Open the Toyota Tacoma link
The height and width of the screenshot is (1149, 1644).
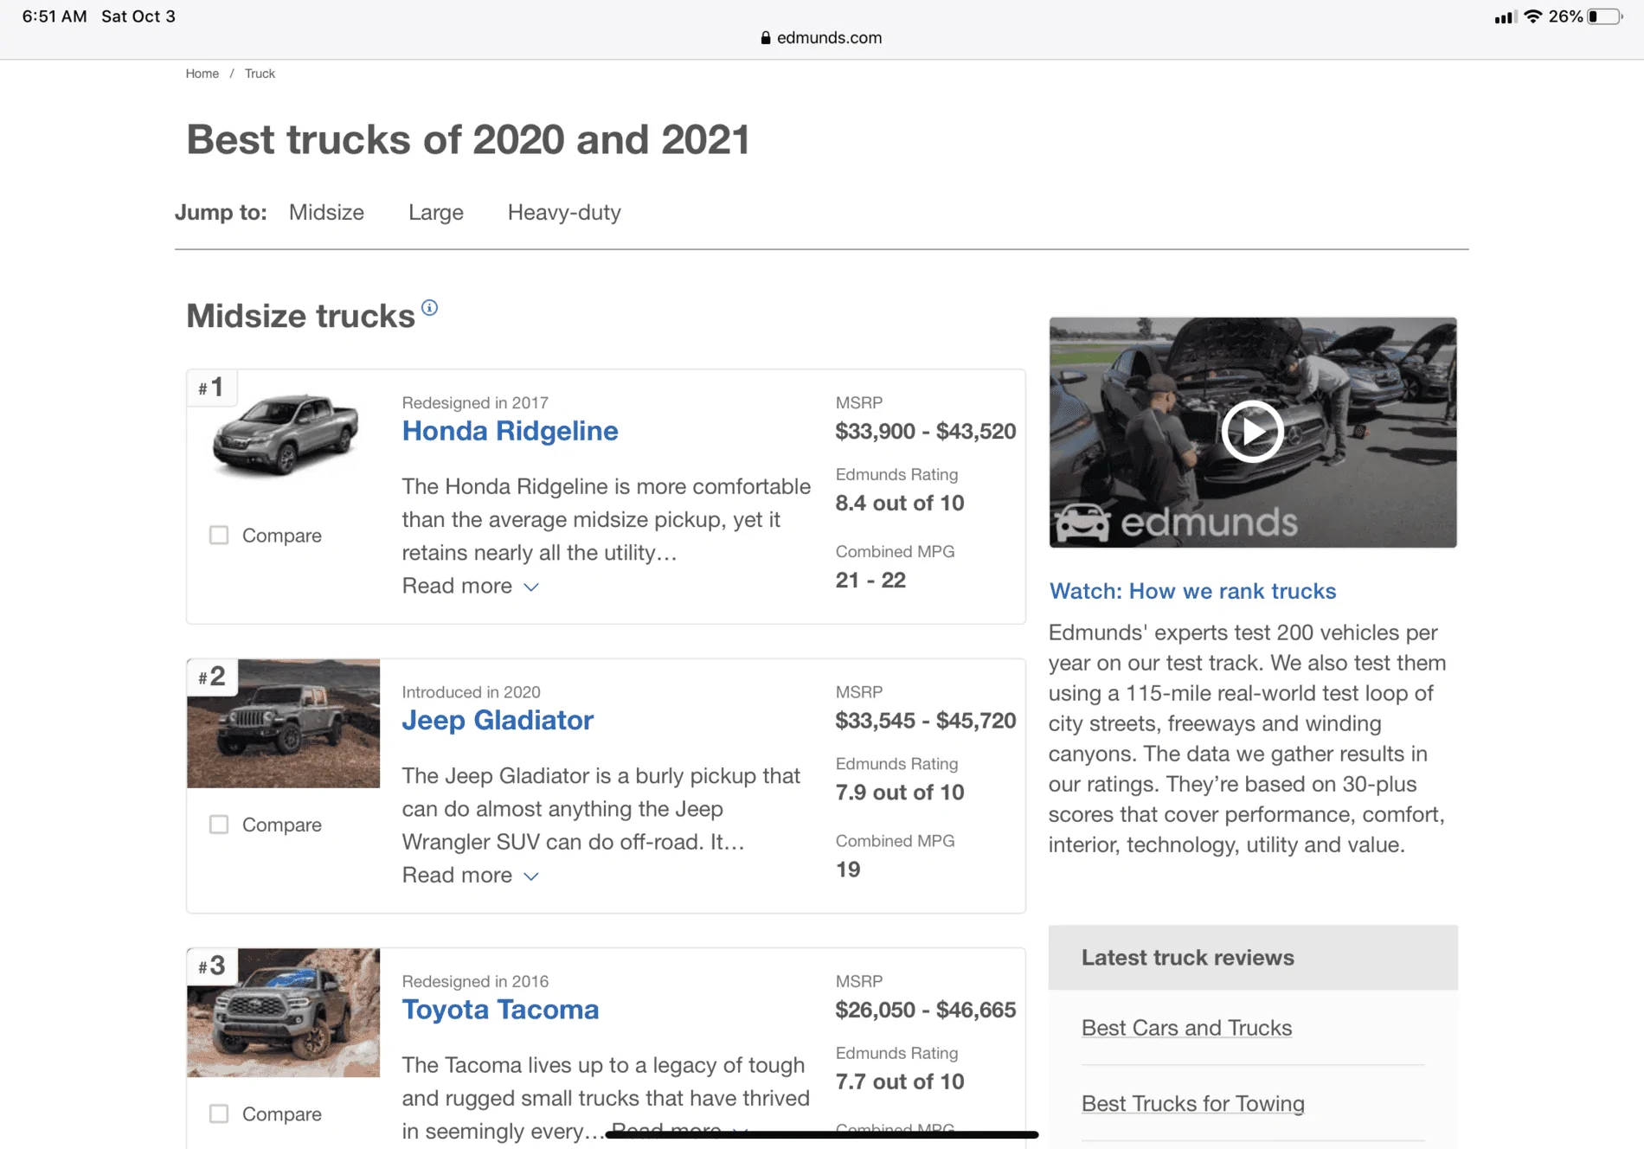pyautogui.click(x=500, y=1009)
